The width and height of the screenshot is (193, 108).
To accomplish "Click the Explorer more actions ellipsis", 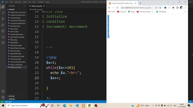I will (x=24, y=6).
